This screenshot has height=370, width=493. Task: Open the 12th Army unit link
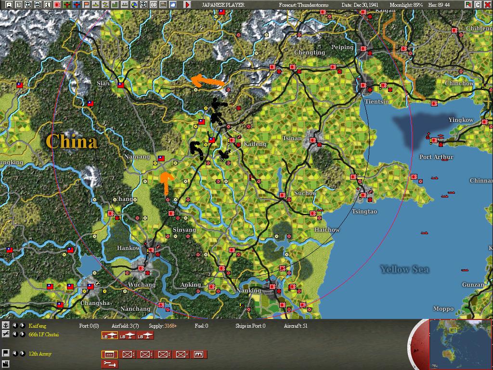tap(40, 354)
